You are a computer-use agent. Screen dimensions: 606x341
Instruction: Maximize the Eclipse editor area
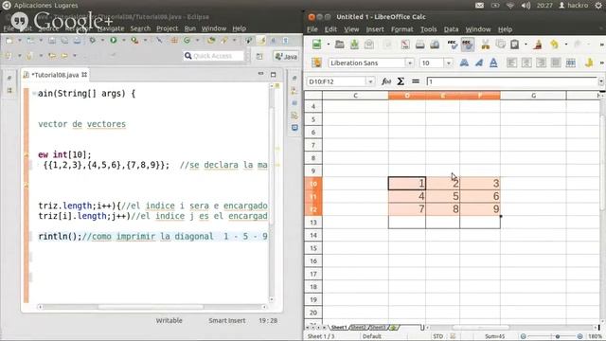274,74
